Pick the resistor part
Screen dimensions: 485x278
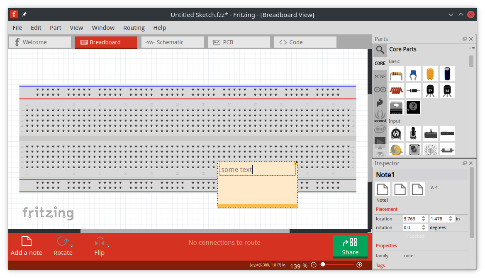coord(396,74)
